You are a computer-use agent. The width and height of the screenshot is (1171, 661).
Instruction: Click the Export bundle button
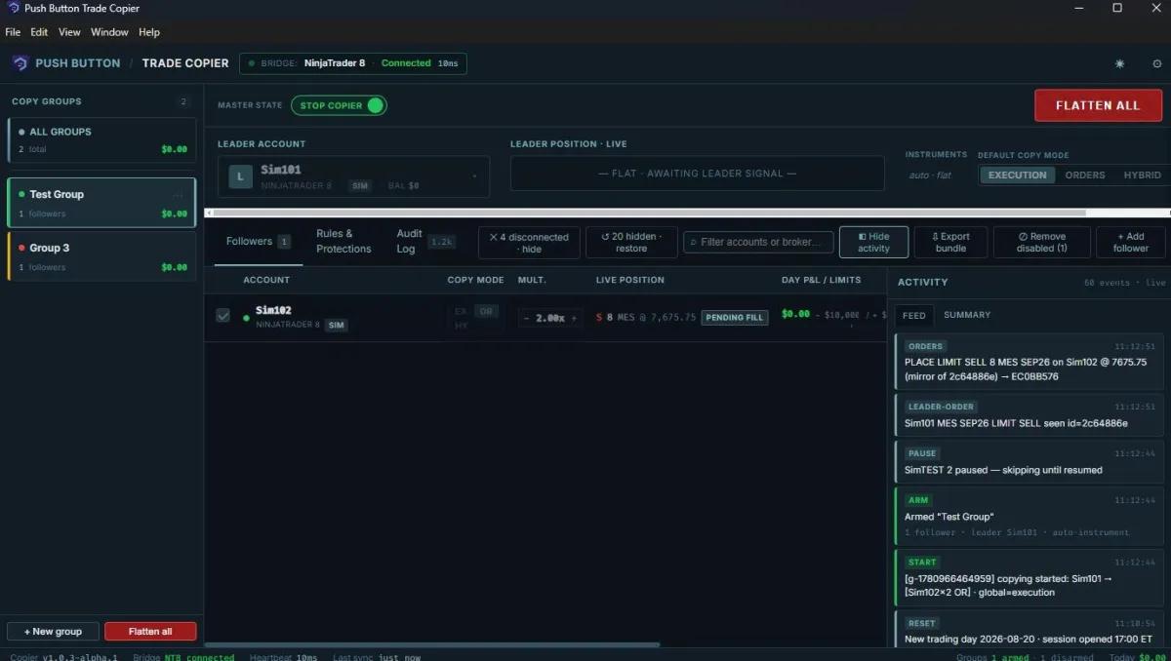(x=950, y=242)
